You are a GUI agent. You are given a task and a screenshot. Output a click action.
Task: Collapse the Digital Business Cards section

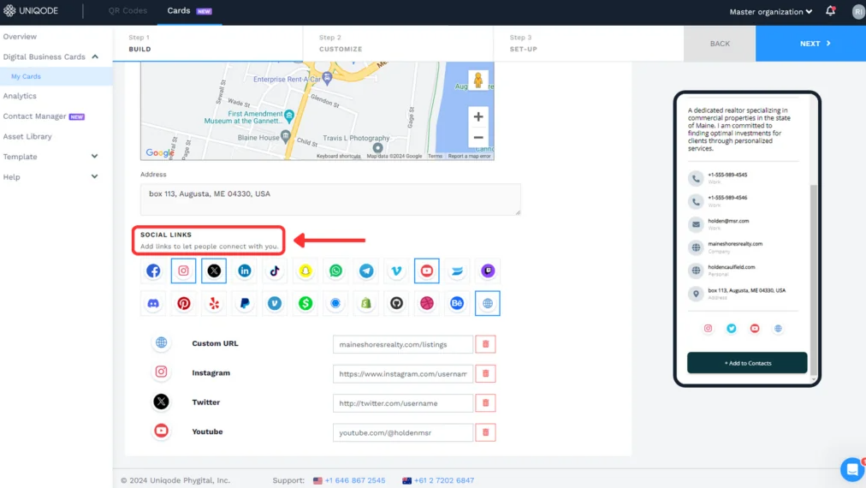tap(94, 57)
